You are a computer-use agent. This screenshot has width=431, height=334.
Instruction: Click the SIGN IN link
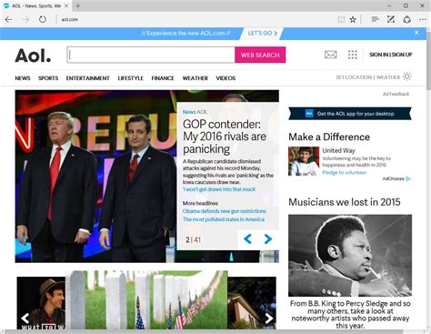coord(379,55)
